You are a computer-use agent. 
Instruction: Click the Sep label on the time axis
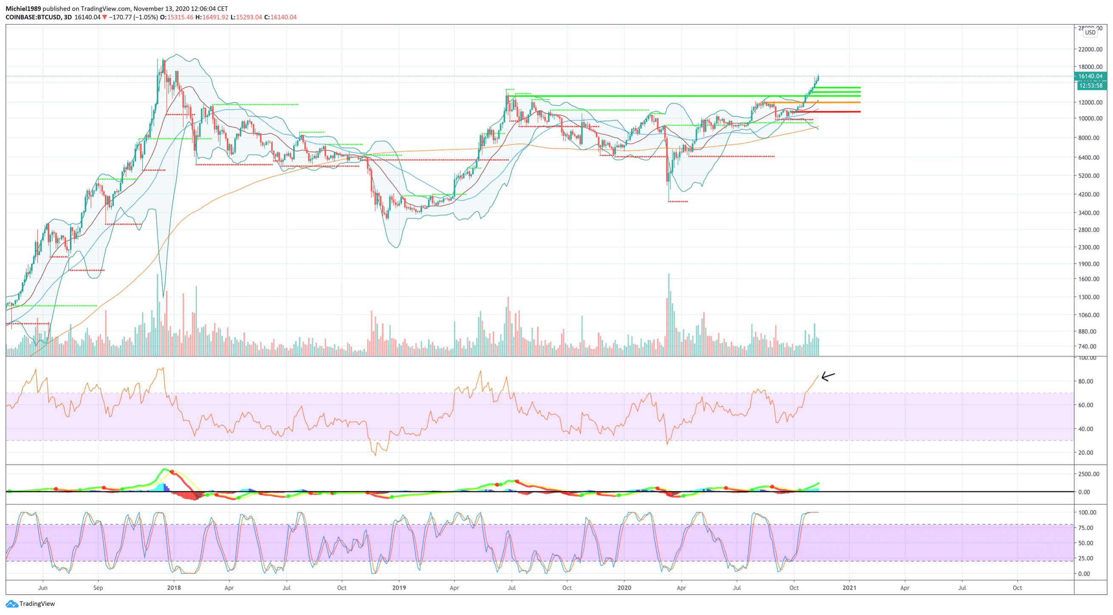pyautogui.click(x=98, y=588)
